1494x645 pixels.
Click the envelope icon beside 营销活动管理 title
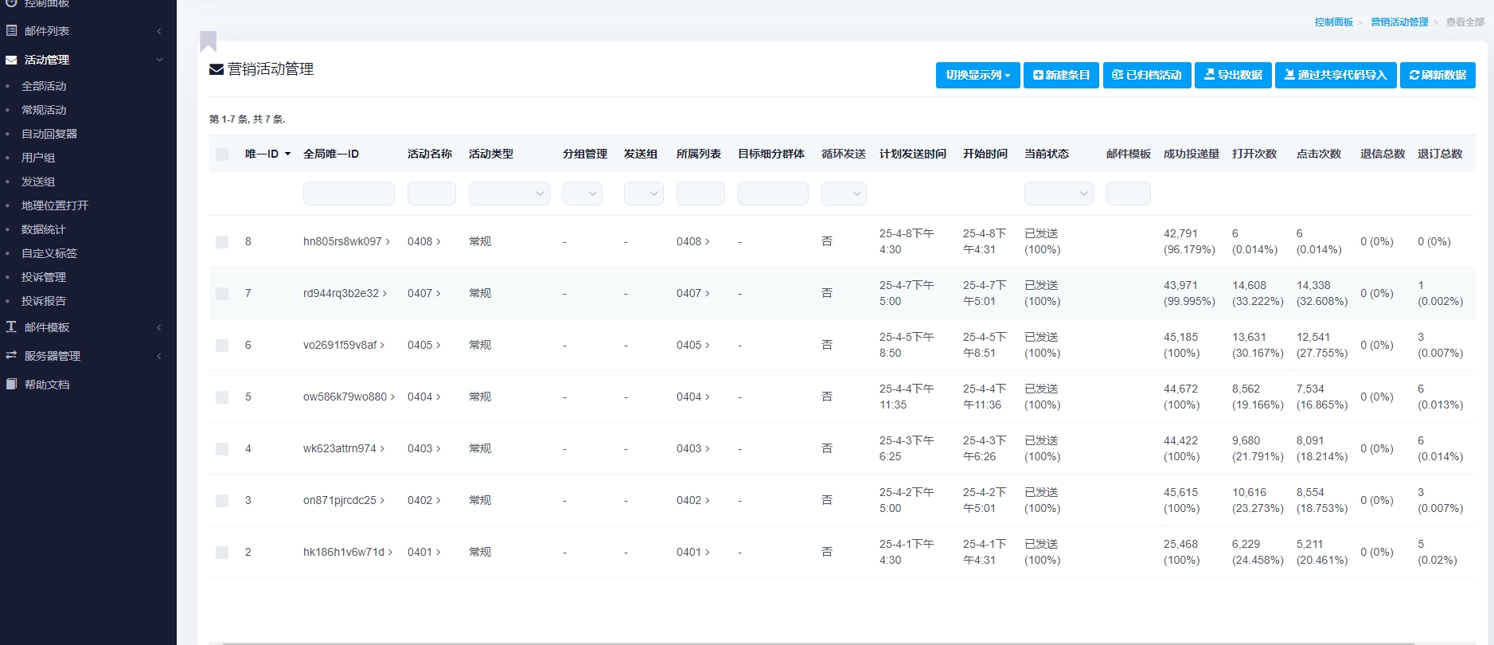pos(216,70)
